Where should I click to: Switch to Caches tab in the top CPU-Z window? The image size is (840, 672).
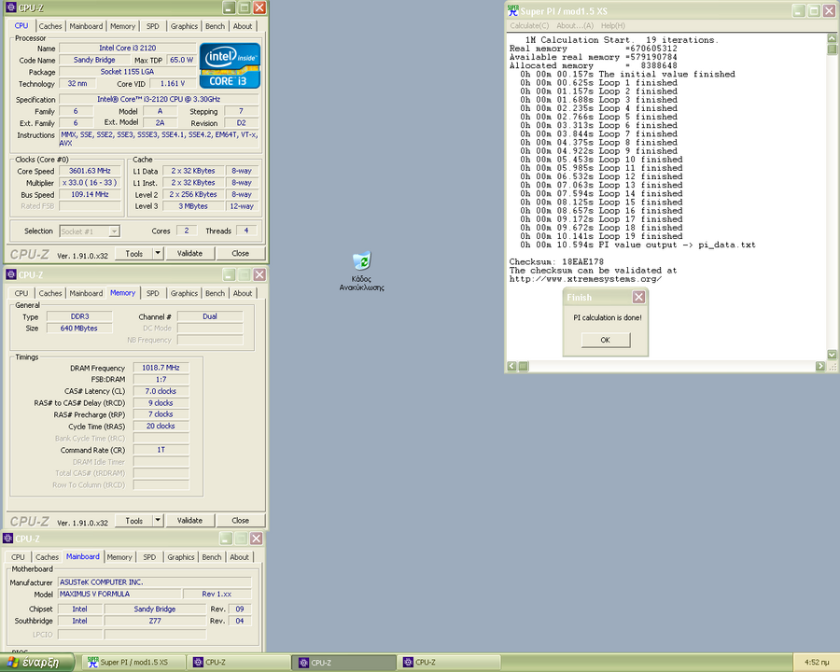click(x=50, y=26)
